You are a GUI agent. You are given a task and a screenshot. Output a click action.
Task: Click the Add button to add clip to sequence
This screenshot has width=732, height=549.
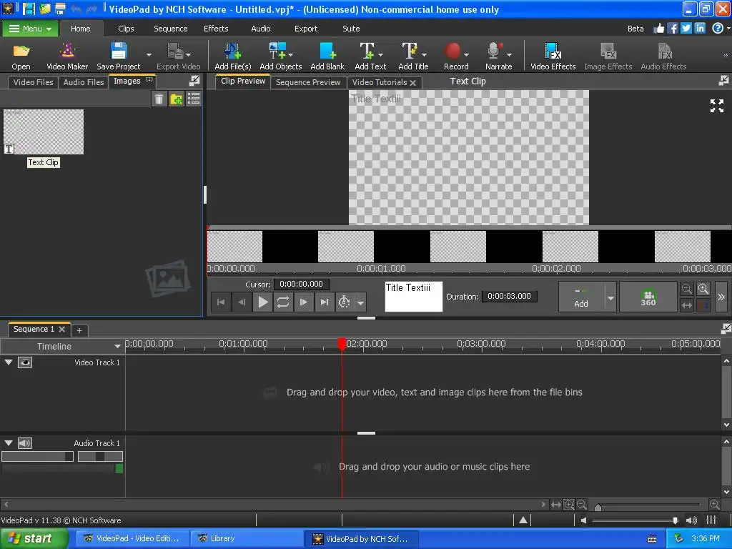tap(581, 297)
